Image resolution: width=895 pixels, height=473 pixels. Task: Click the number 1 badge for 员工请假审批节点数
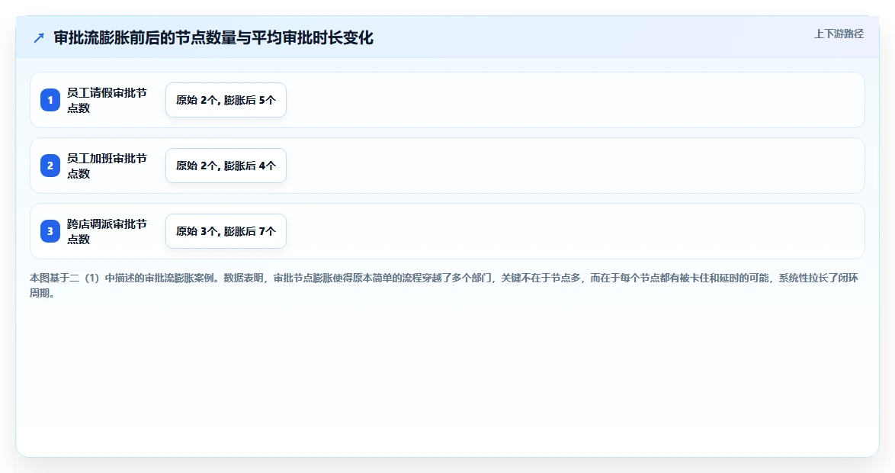(50, 100)
